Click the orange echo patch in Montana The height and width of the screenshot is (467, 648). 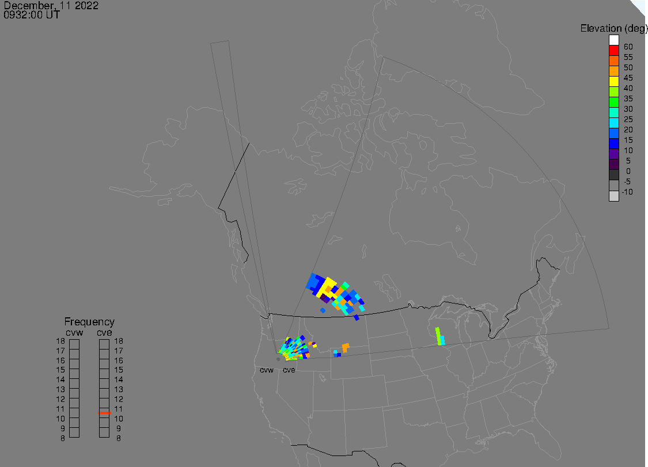345,348
